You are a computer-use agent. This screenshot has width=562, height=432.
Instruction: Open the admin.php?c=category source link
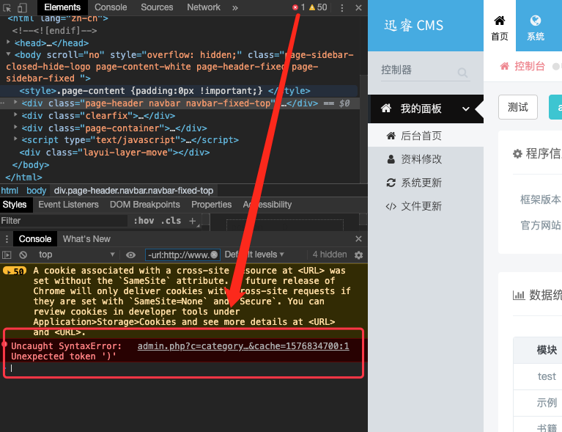pyautogui.click(x=243, y=346)
